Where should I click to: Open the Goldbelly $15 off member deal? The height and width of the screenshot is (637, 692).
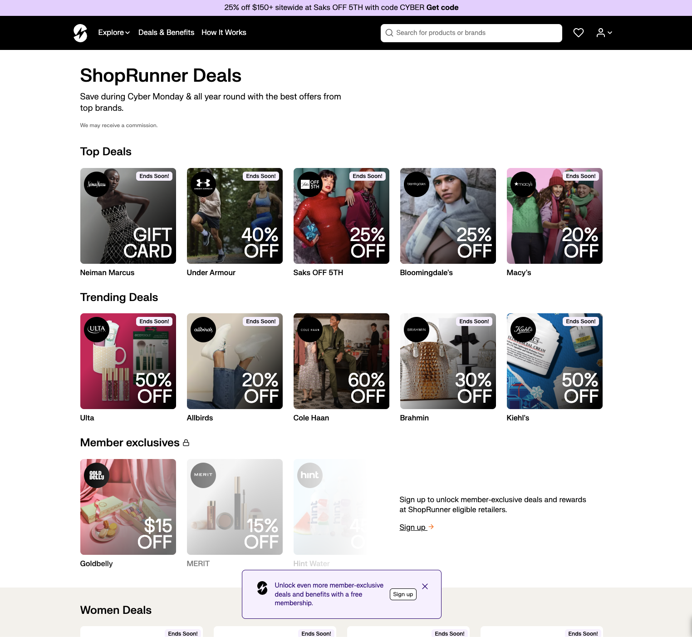click(x=128, y=507)
